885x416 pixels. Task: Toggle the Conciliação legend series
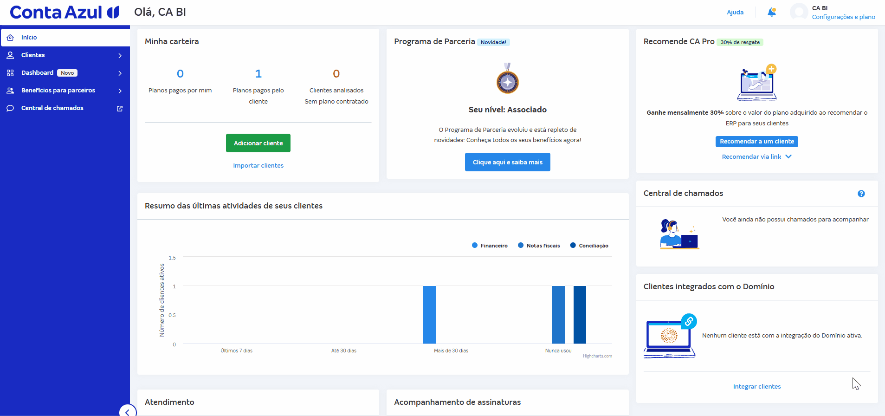pyautogui.click(x=589, y=246)
